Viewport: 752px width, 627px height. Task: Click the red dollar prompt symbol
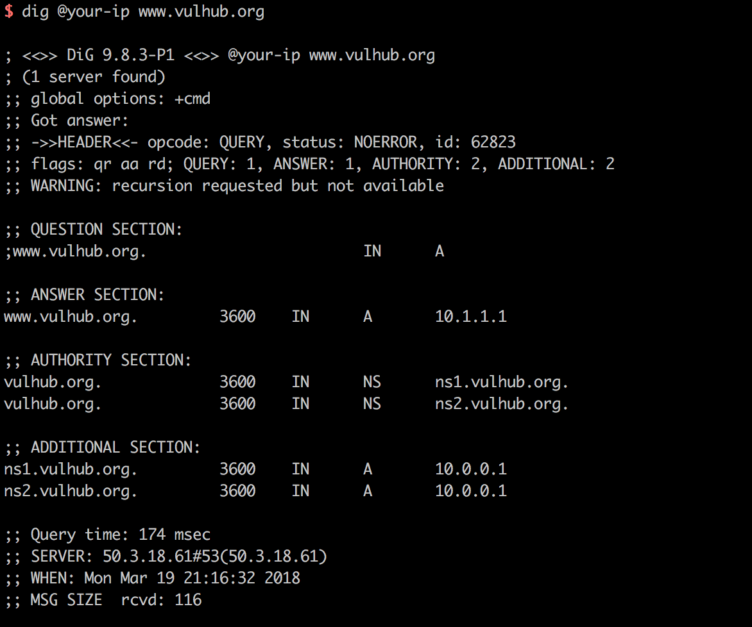pos(8,11)
